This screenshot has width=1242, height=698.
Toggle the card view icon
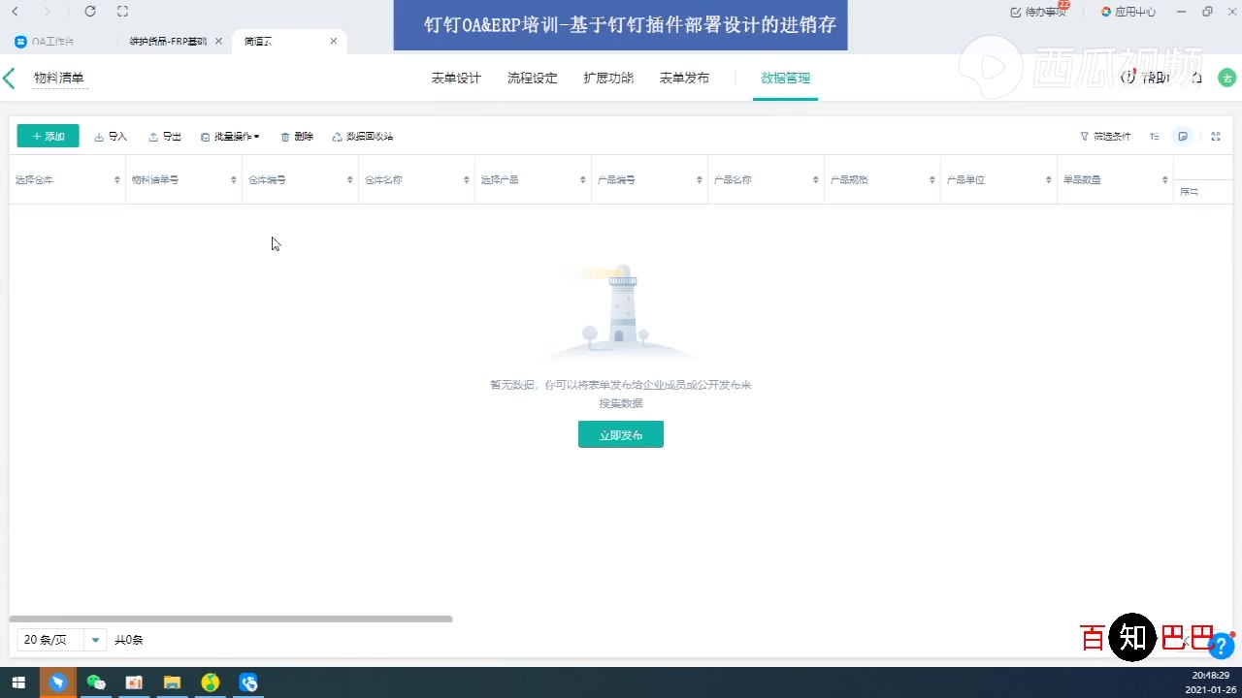(x=1183, y=136)
